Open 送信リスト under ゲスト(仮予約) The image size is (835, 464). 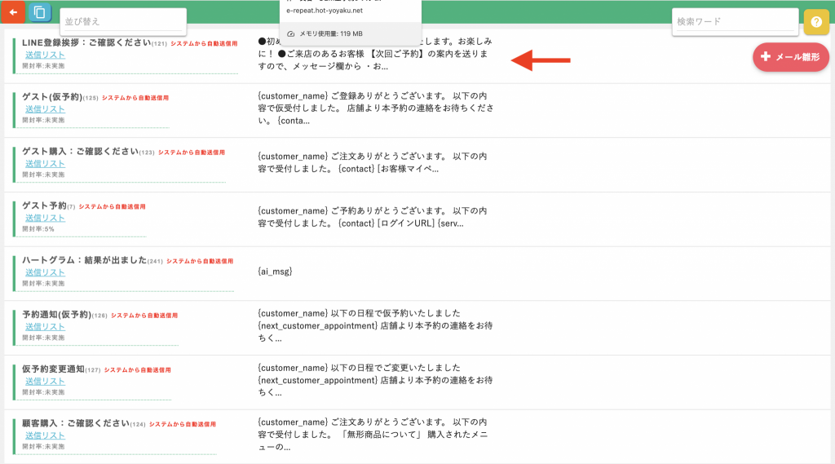pos(45,109)
